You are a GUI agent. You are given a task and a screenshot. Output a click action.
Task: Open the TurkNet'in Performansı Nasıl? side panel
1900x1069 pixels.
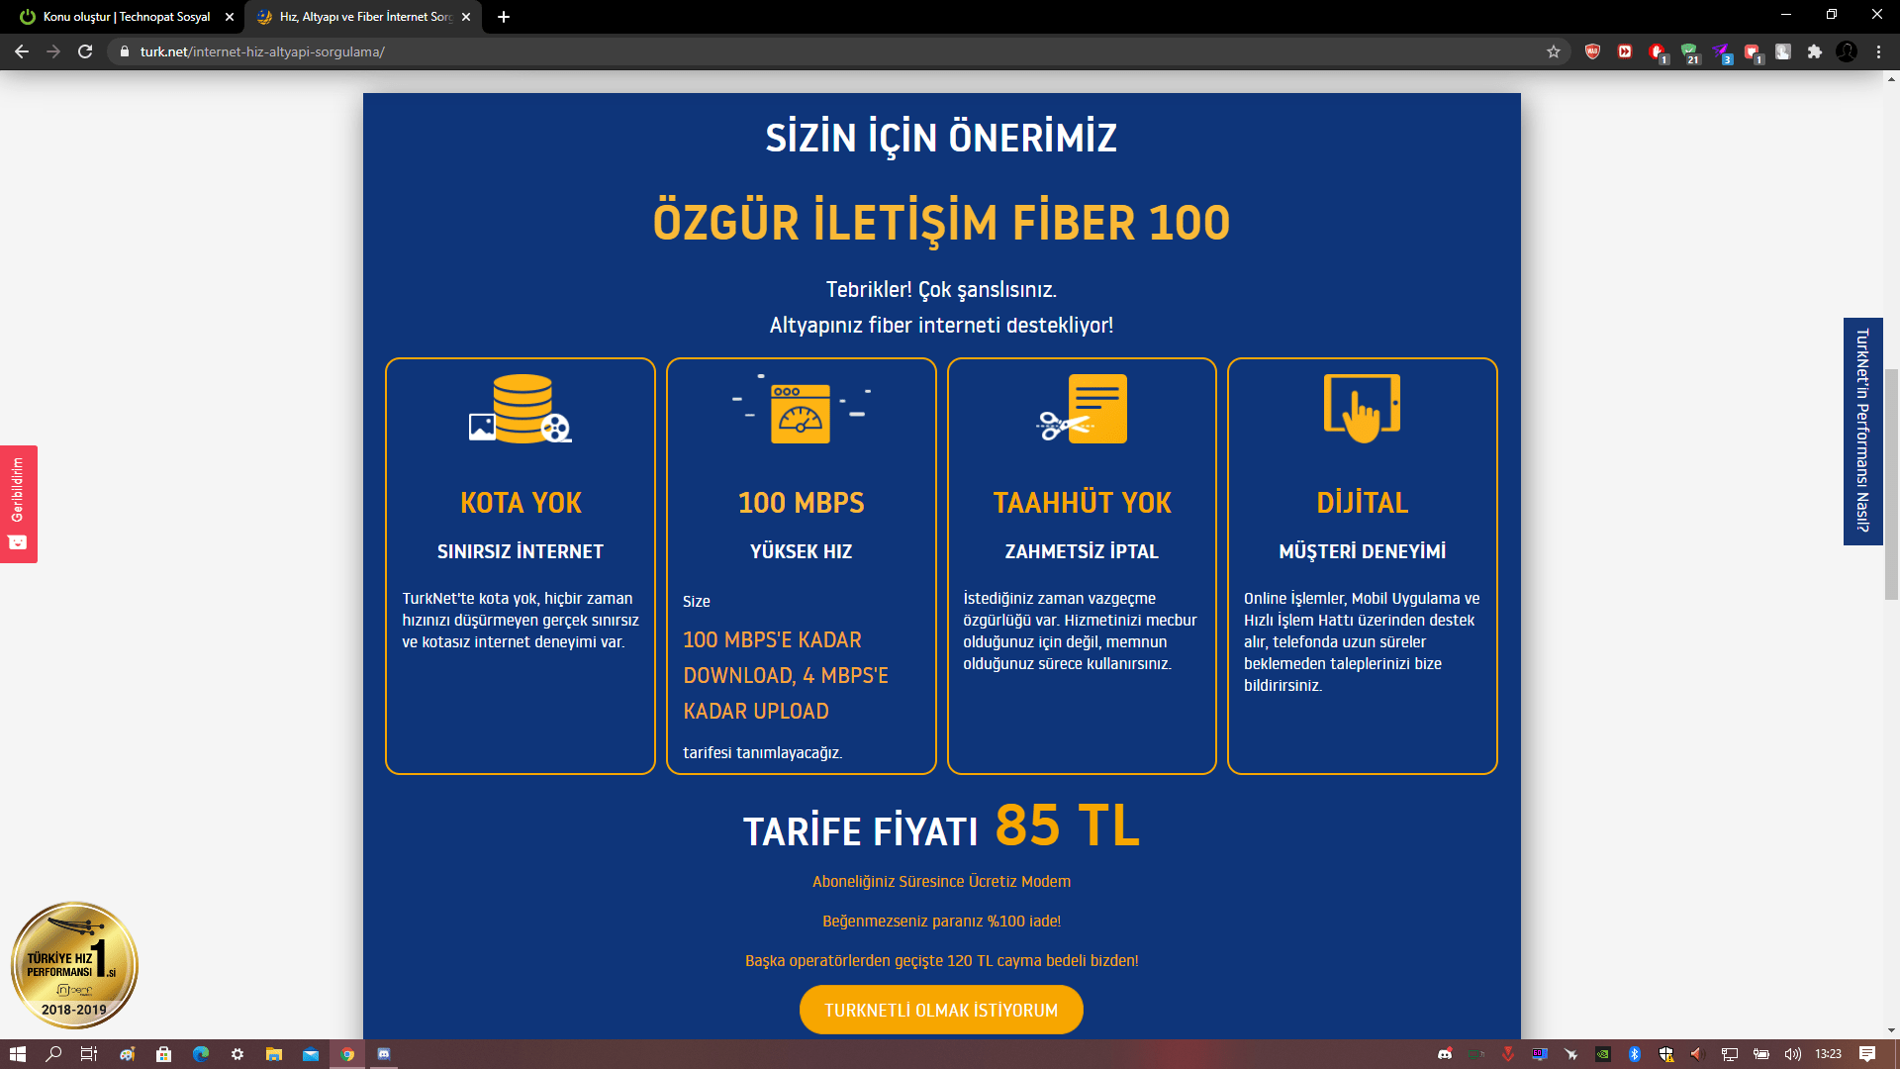point(1862,432)
